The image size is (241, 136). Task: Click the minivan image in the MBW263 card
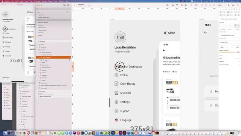pyautogui.click(x=170, y=90)
